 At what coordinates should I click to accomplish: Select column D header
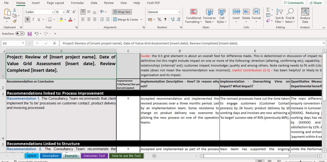pyautogui.click(x=180, y=51)
